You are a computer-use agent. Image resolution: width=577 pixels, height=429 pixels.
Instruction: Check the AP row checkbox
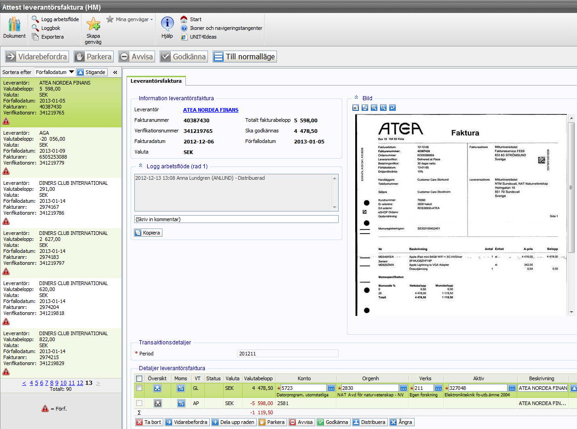tap(139, 403)
